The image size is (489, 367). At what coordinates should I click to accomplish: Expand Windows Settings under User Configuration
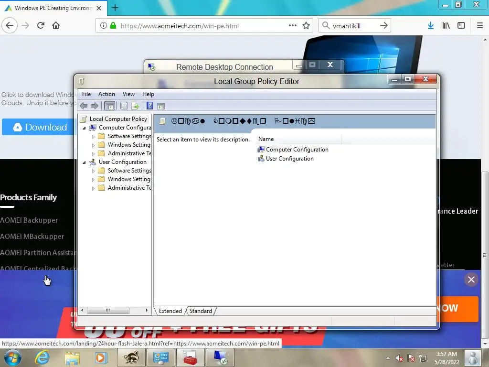[93, 180]
